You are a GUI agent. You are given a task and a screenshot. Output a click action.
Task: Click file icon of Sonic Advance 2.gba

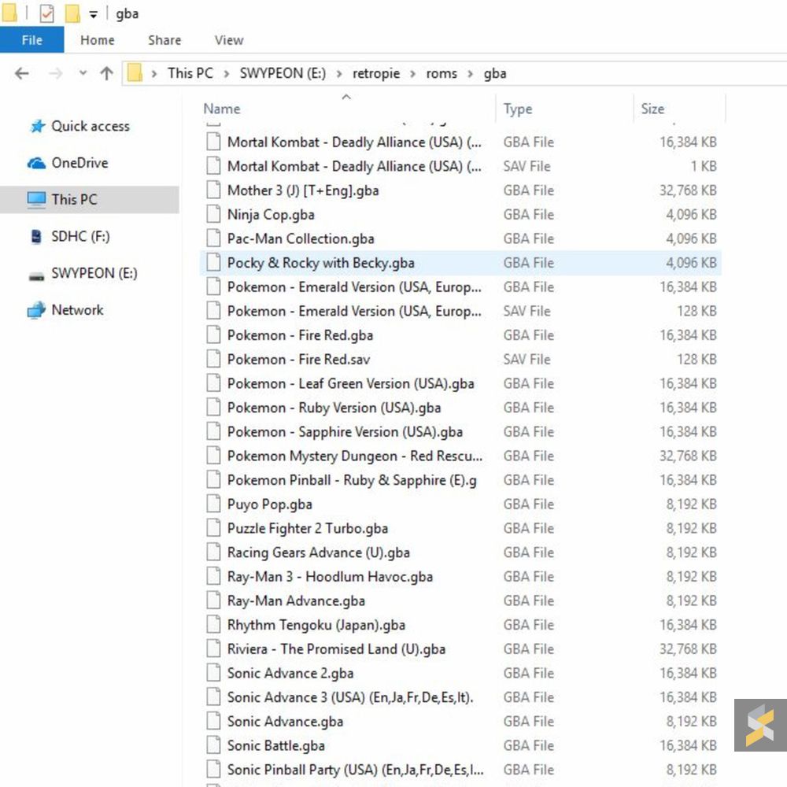pyautogui.click(x=213, y=673)
